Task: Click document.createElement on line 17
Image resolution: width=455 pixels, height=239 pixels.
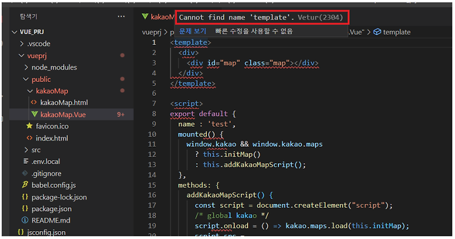Action: pos(302,206)
